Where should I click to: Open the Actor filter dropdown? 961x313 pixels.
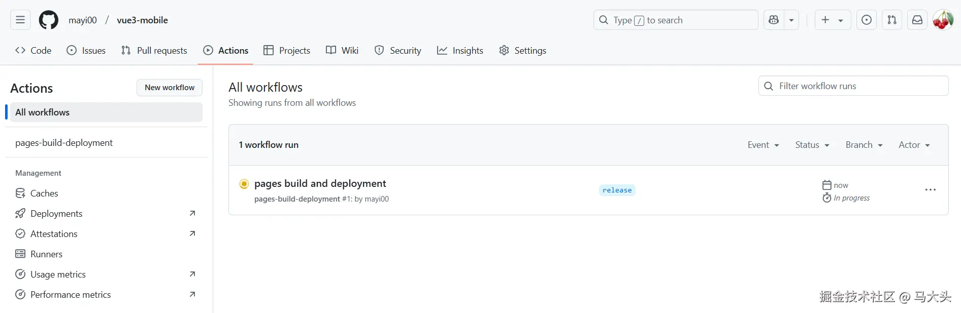point(914,145)
